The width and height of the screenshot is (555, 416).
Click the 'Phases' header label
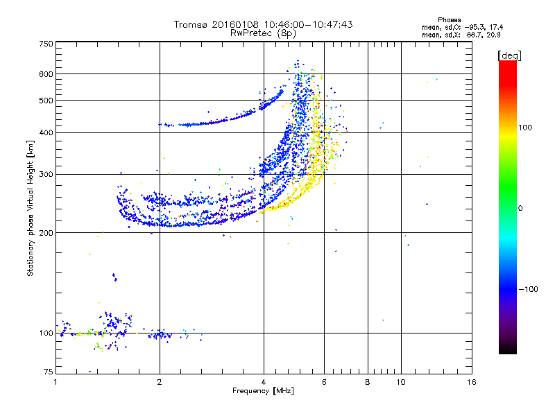click(x=449, y=20)
